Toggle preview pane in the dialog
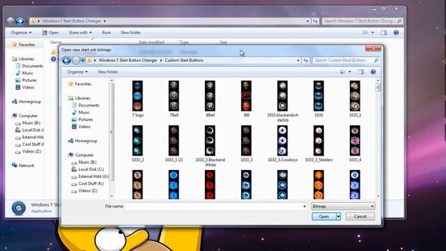Screen dimensions: 446x251 point(361,72)
